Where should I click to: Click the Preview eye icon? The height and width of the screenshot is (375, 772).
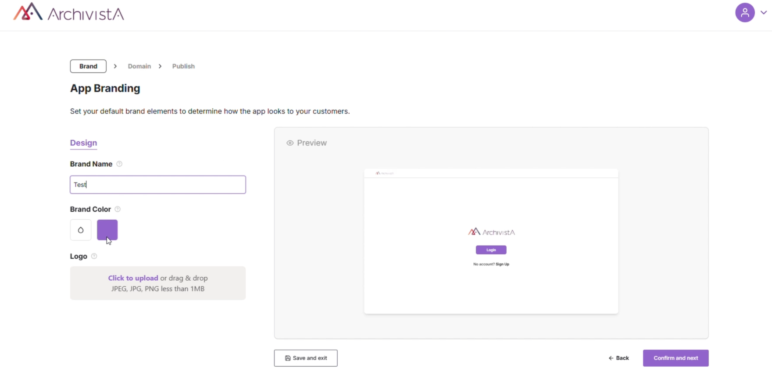(290, 143)
